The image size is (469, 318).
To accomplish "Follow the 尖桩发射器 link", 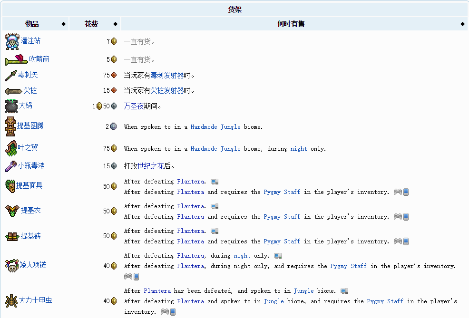I will (x=167, y=91).
